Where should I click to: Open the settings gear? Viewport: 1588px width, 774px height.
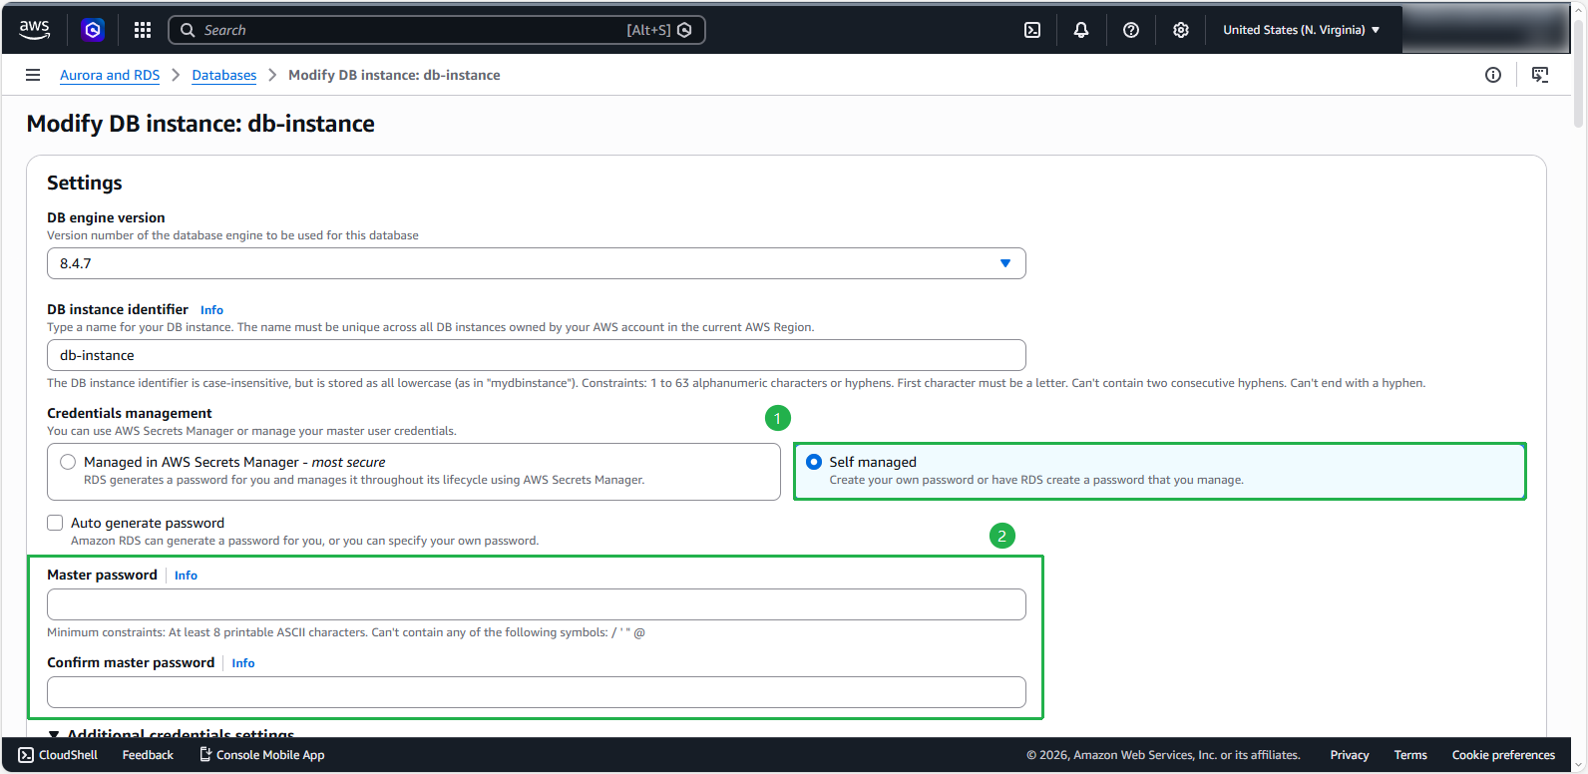point(1181,30)
